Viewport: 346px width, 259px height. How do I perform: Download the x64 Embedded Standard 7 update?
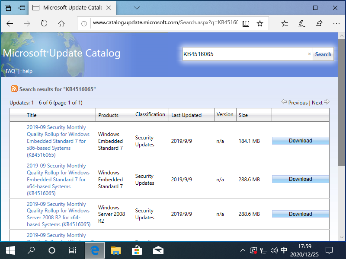(x=300, y=179)
